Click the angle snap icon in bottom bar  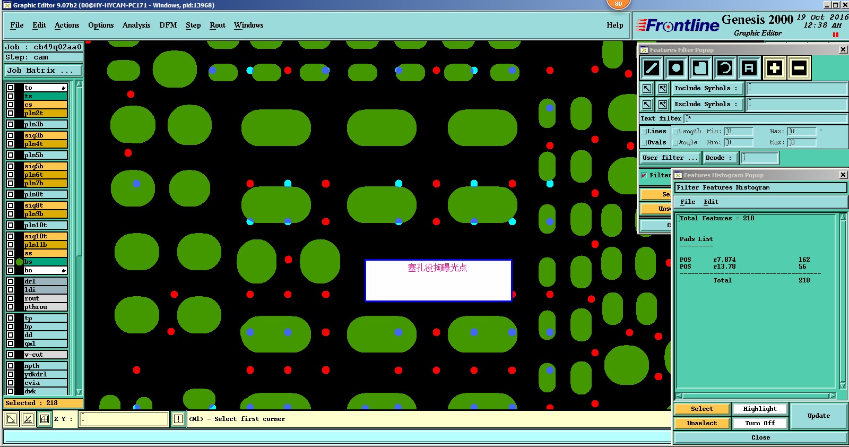pyautogui.click(x=28, y=419)
